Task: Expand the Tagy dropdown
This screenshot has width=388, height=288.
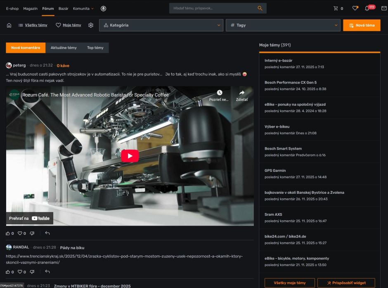Action: 283,25
